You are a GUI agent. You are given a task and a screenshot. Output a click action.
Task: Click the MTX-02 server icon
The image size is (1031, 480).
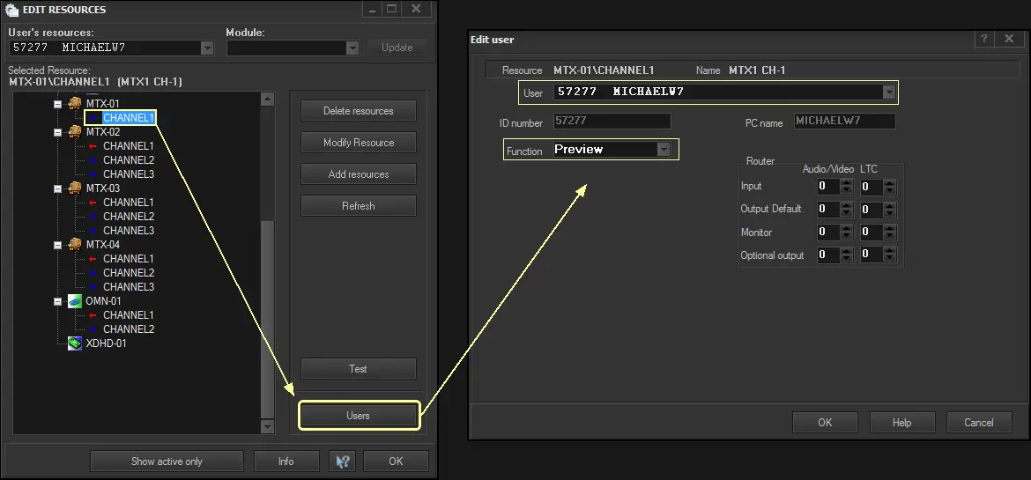tap(76, 132)
